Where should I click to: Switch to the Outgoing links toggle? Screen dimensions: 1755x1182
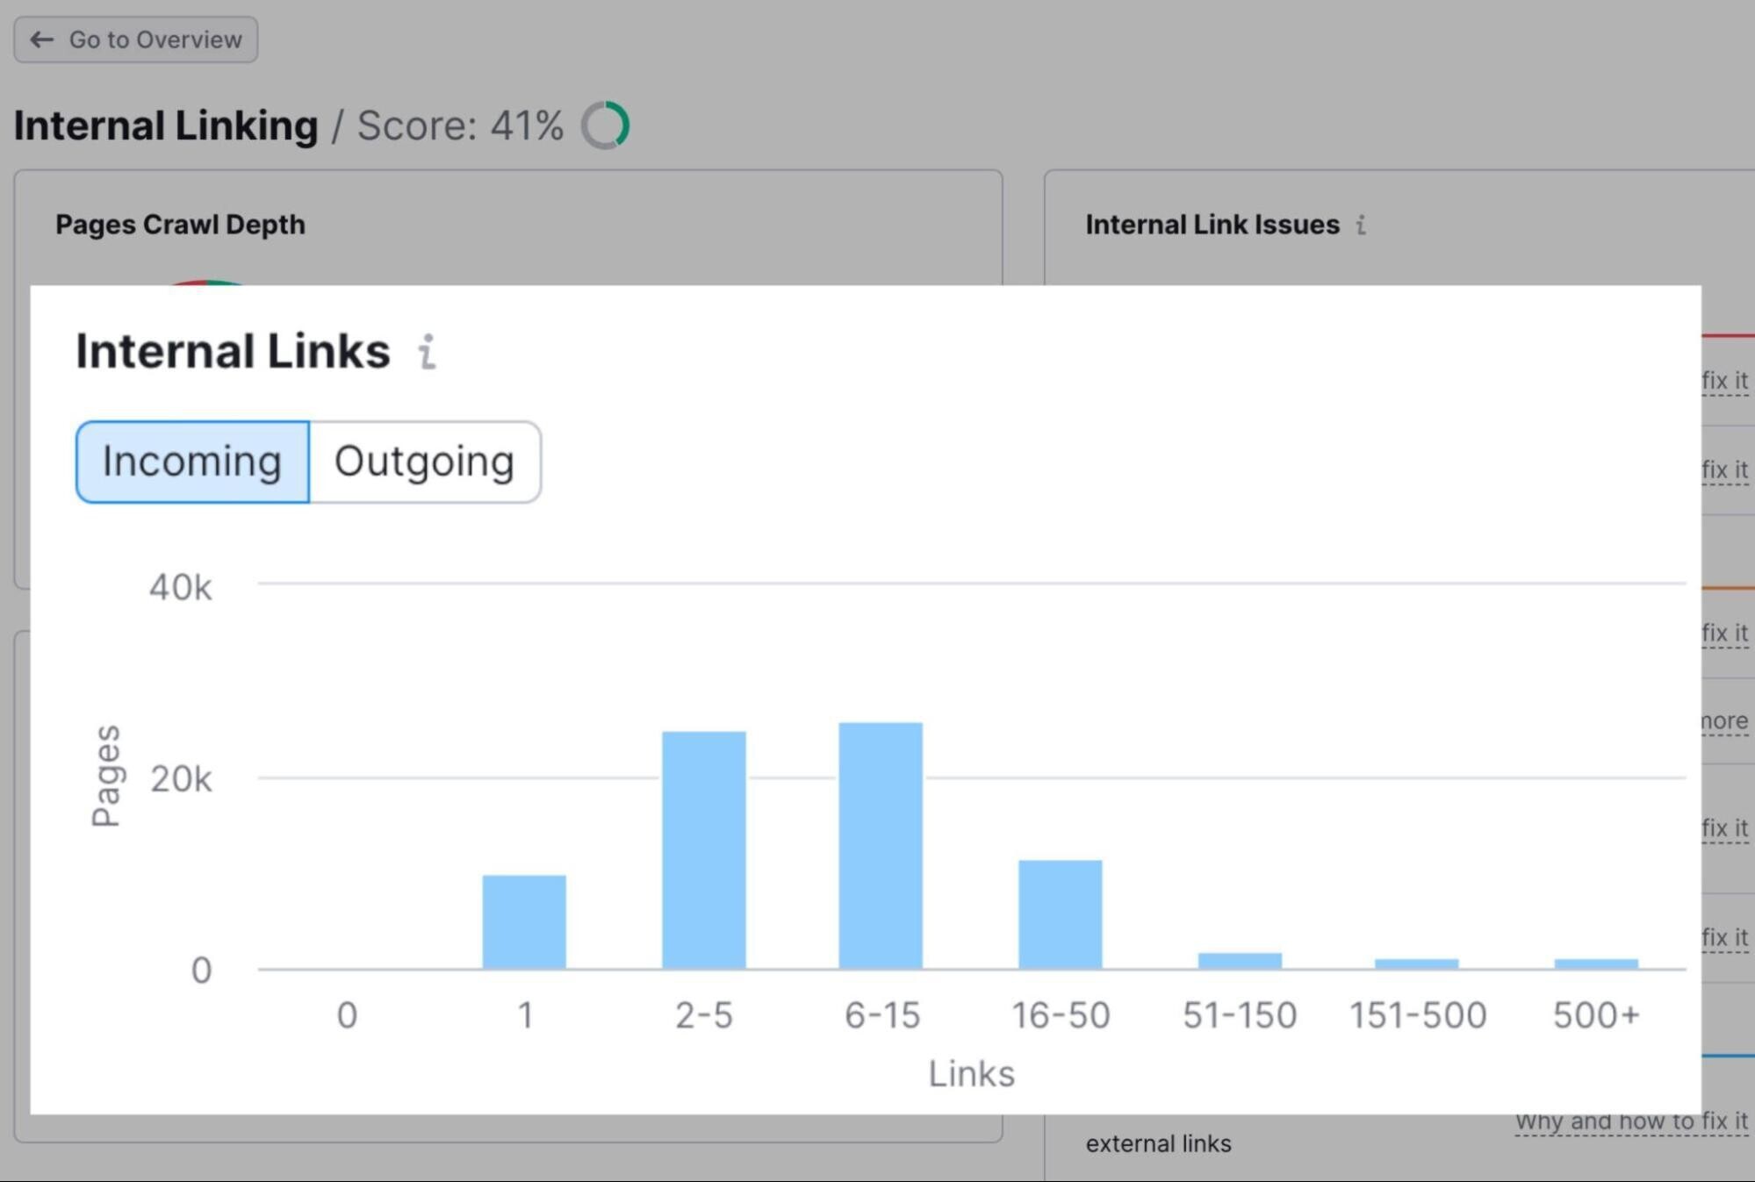tap(425, 462)
